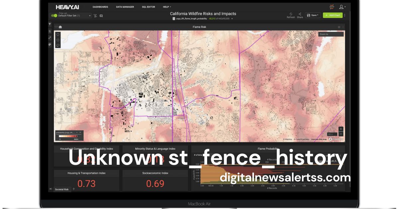Click the camera snapshot icon on Flame Risk
The width and height of the screenshot is (399, 209).
click(60, 27)
